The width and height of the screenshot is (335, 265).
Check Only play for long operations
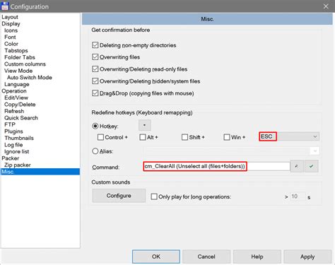coord(154,196)
